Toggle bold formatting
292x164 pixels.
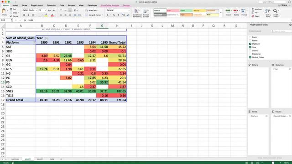click(x=24, y=15)
